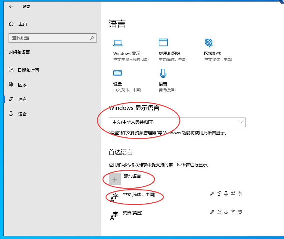Select 中文(简体，中国) in preferred languages
This screenshot has height=239, width=284.
(139, 195)
